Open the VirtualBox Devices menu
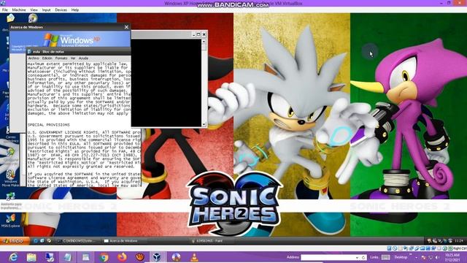 pyautogui.click(x=61, y=9)
